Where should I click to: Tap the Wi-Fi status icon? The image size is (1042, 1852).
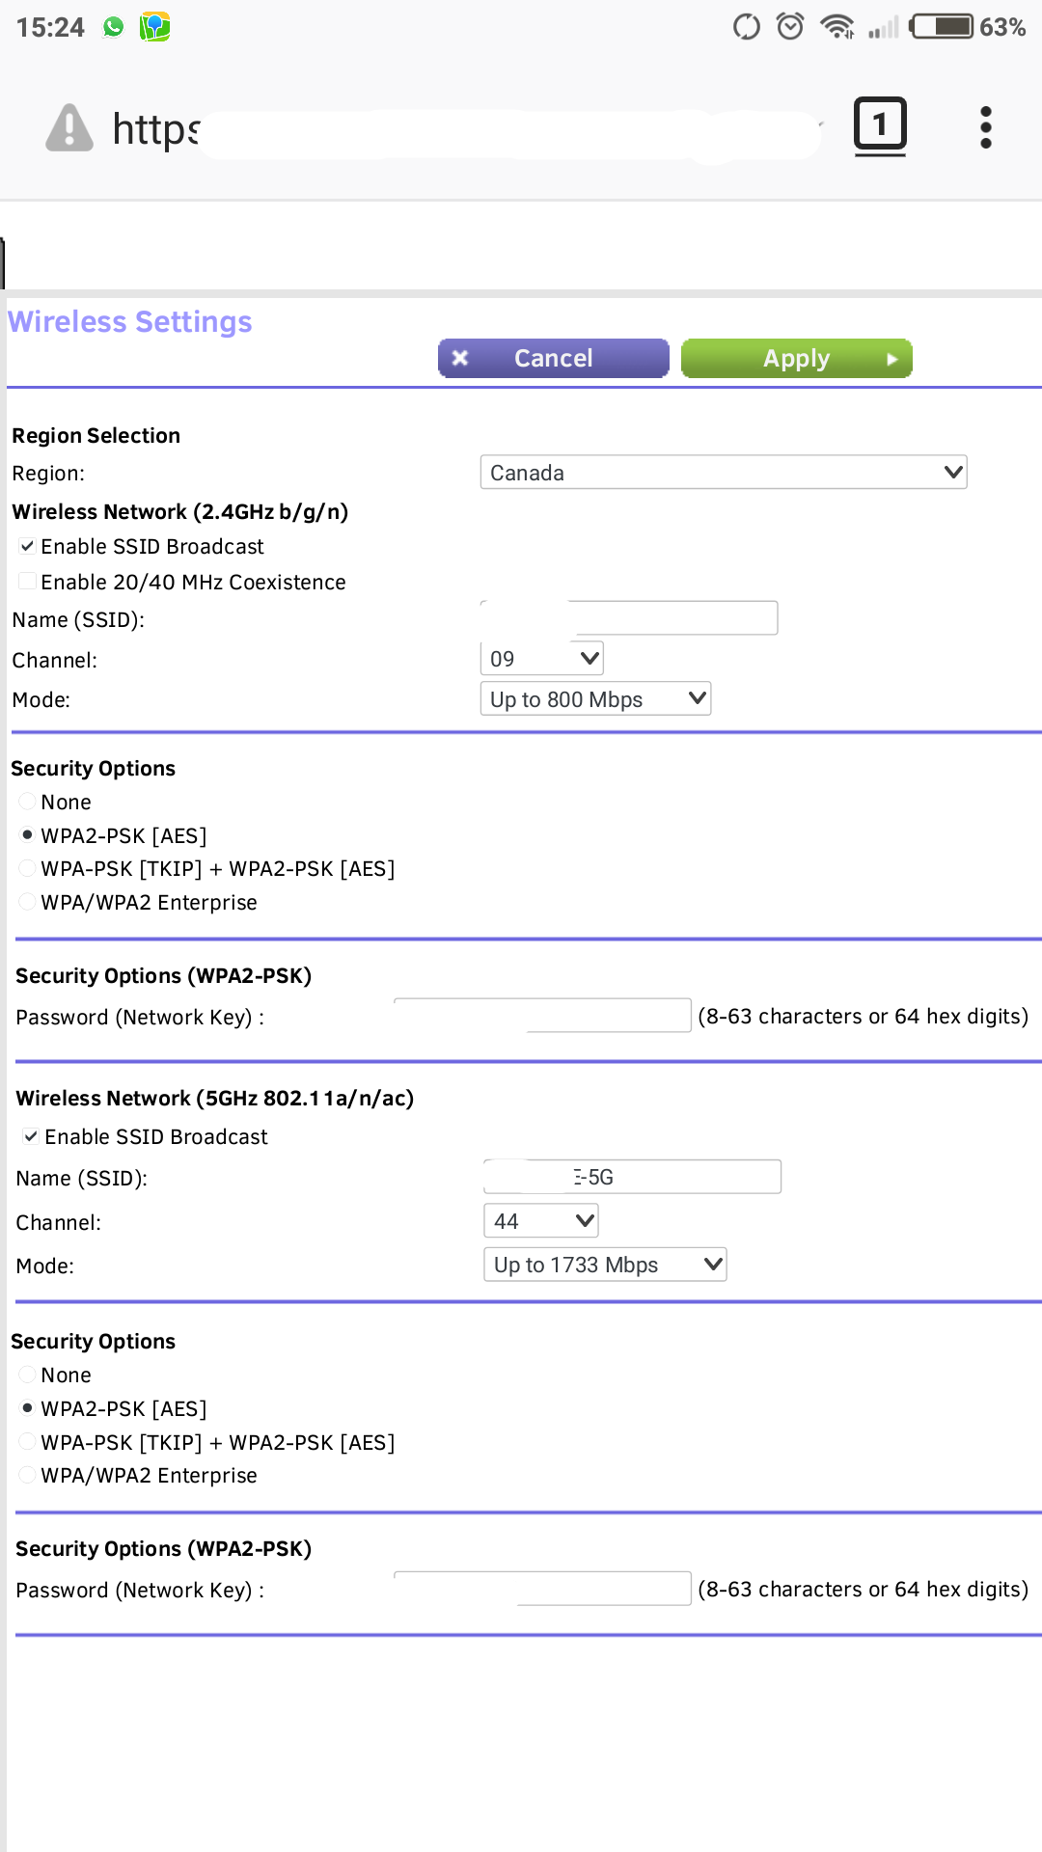pos(836,27)
